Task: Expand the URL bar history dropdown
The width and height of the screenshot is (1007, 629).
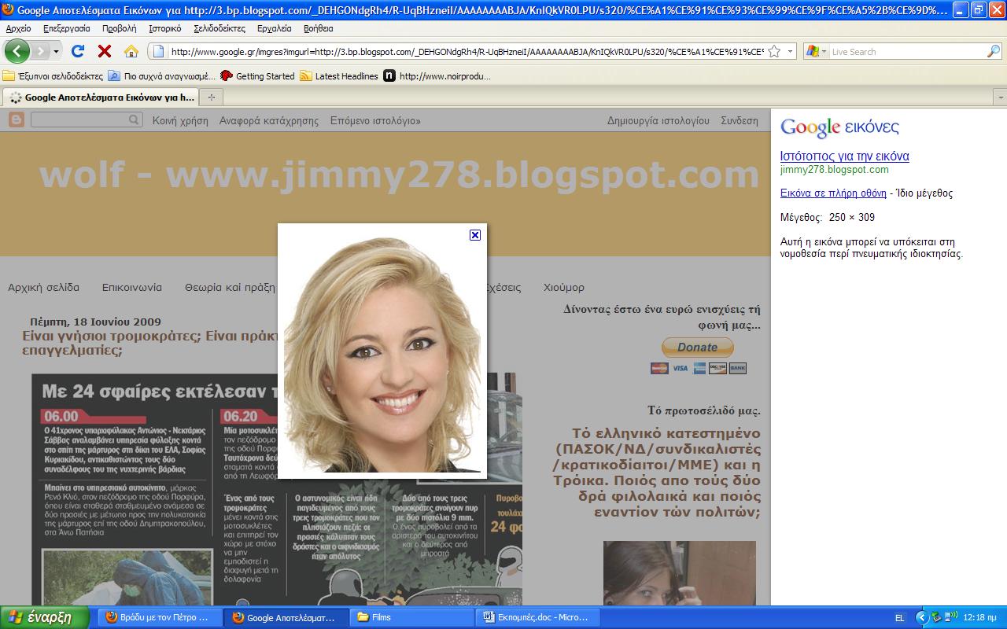Action: coord(790,51)
